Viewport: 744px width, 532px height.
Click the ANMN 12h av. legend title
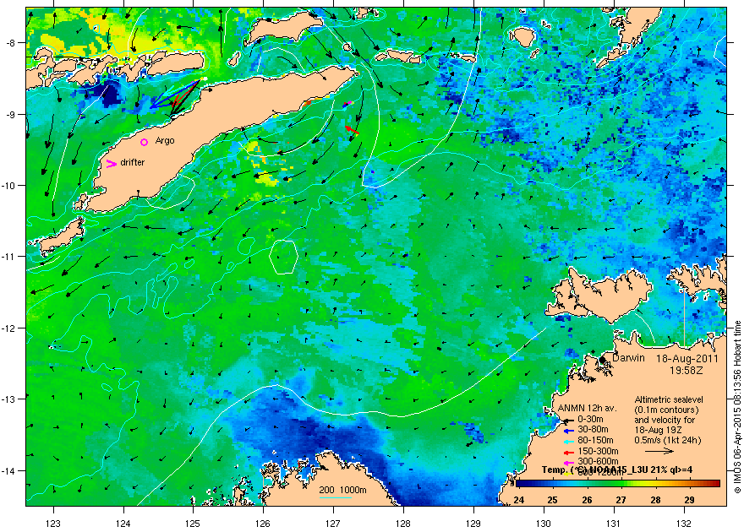pyautogui.click(x=587, y=408)
